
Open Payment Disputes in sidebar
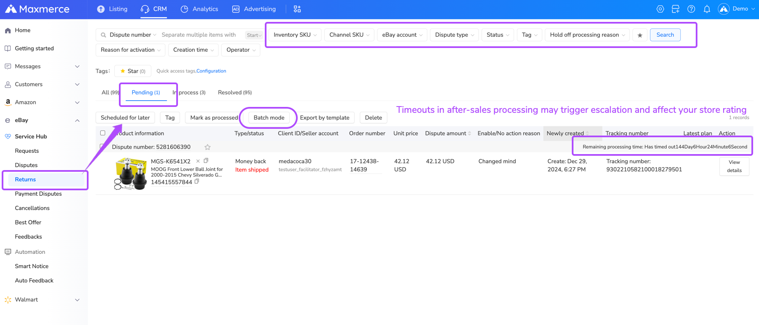click(x=38, y=194)
